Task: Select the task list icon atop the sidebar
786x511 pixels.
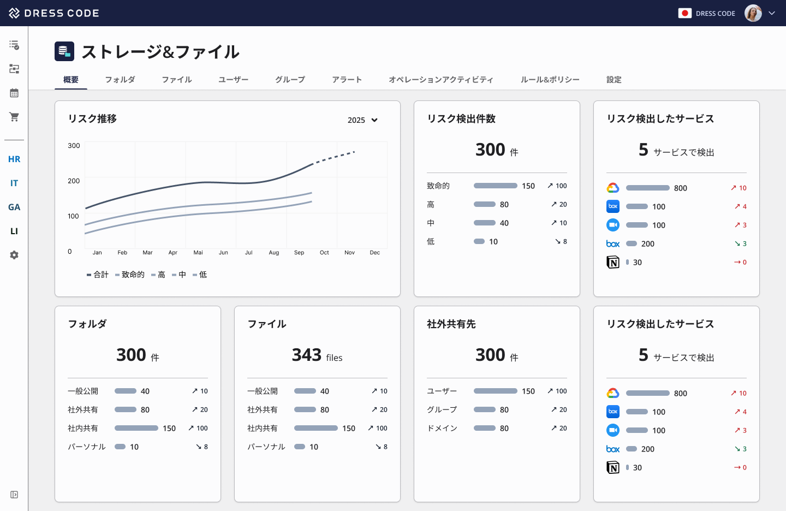Action: point(14,44)
